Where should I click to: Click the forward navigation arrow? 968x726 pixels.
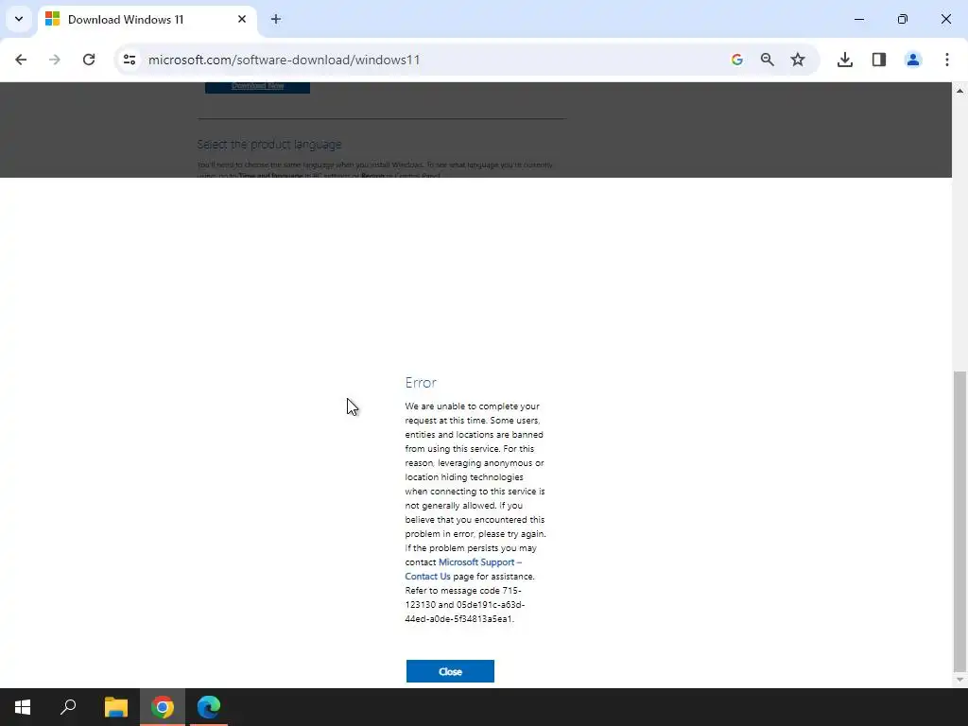(x=55, y=60)
